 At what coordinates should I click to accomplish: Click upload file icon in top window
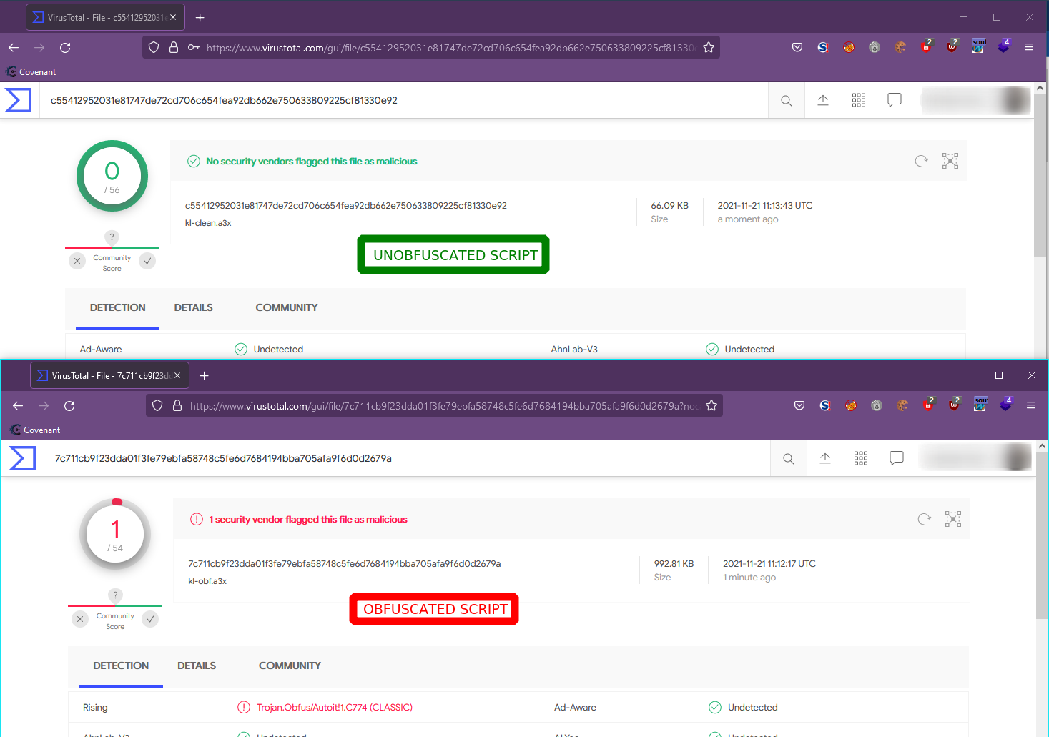[823, 100]
